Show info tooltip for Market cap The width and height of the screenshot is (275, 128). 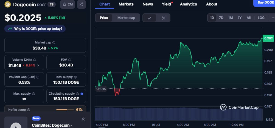[54, 42]
